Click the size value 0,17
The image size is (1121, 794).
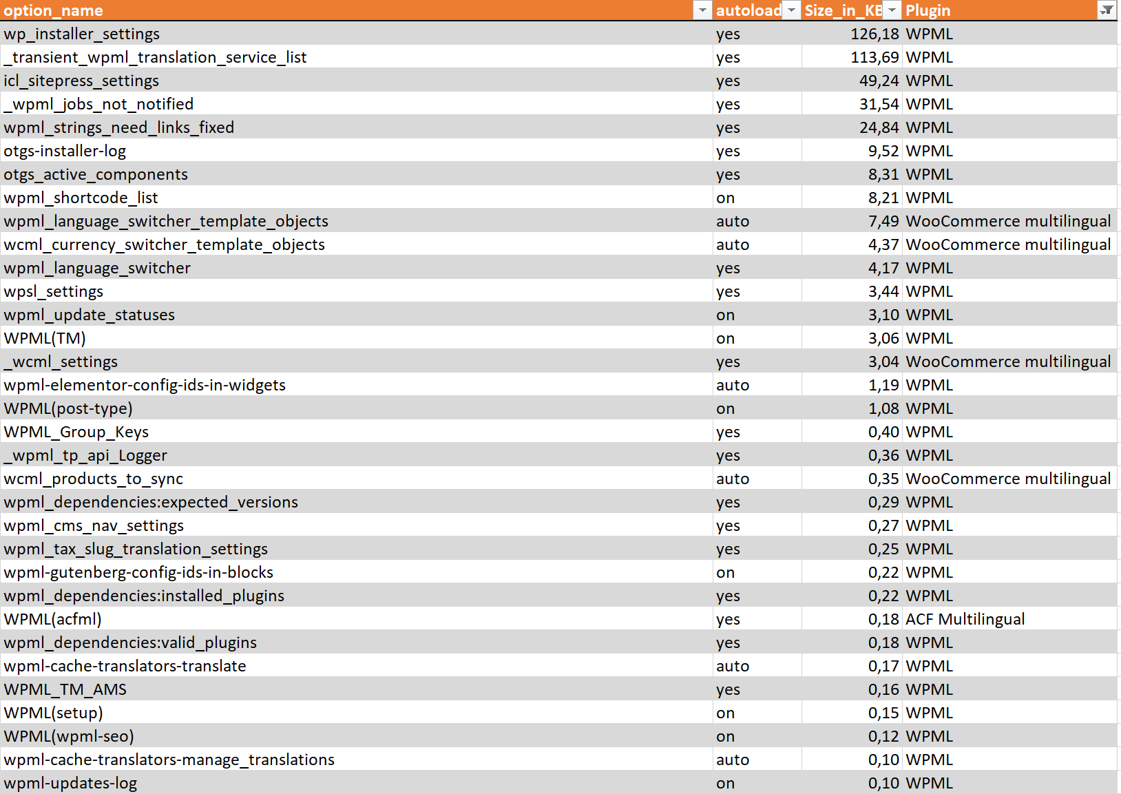coord(852,666)
